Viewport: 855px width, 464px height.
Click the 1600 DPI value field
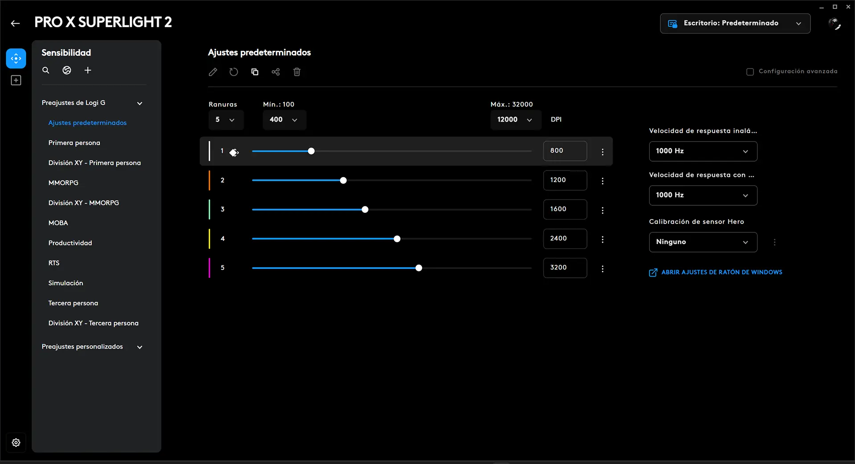(565, 209)
